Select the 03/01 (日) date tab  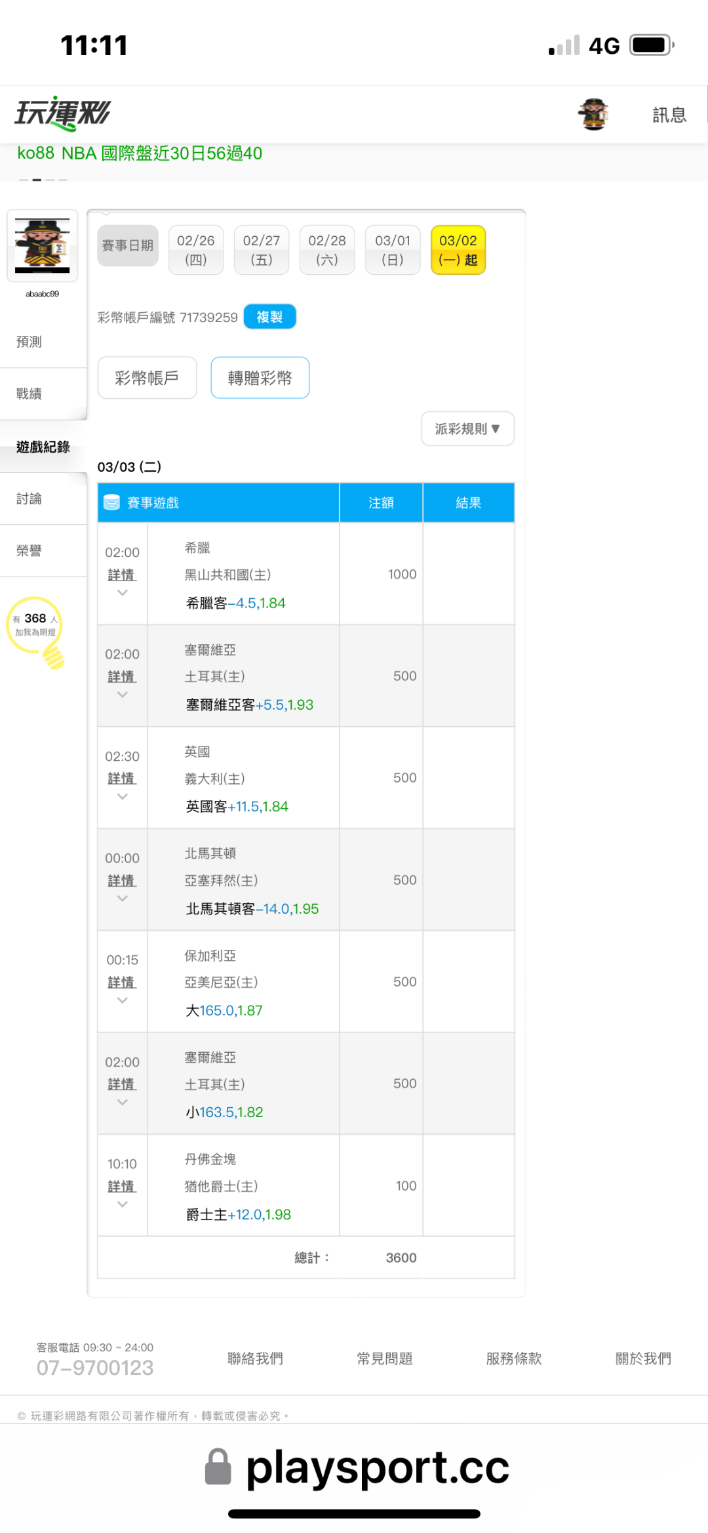pyautogui.click(x=393, y=250)
